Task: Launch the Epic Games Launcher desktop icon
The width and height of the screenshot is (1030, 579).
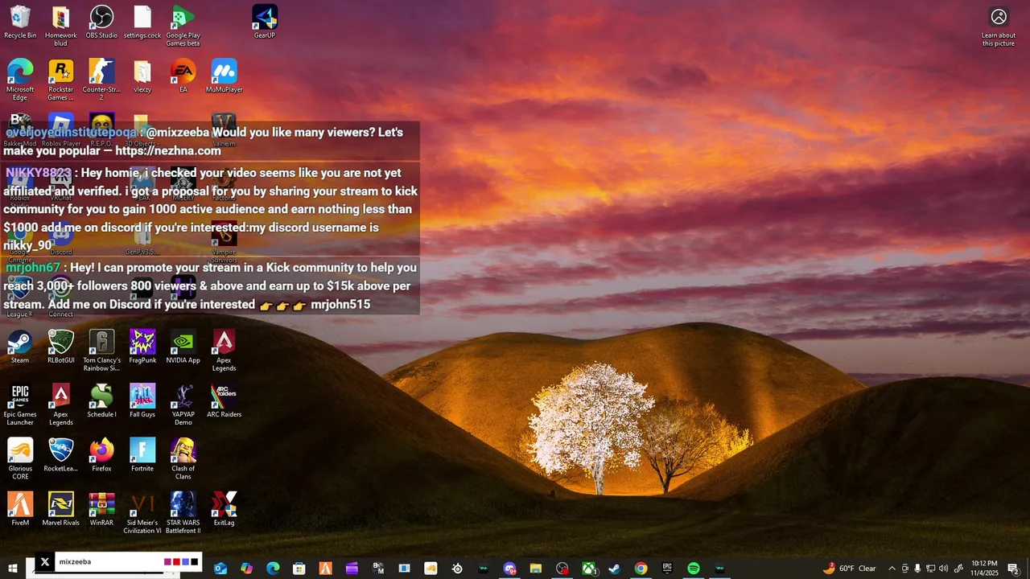Action: coord(20,404)
